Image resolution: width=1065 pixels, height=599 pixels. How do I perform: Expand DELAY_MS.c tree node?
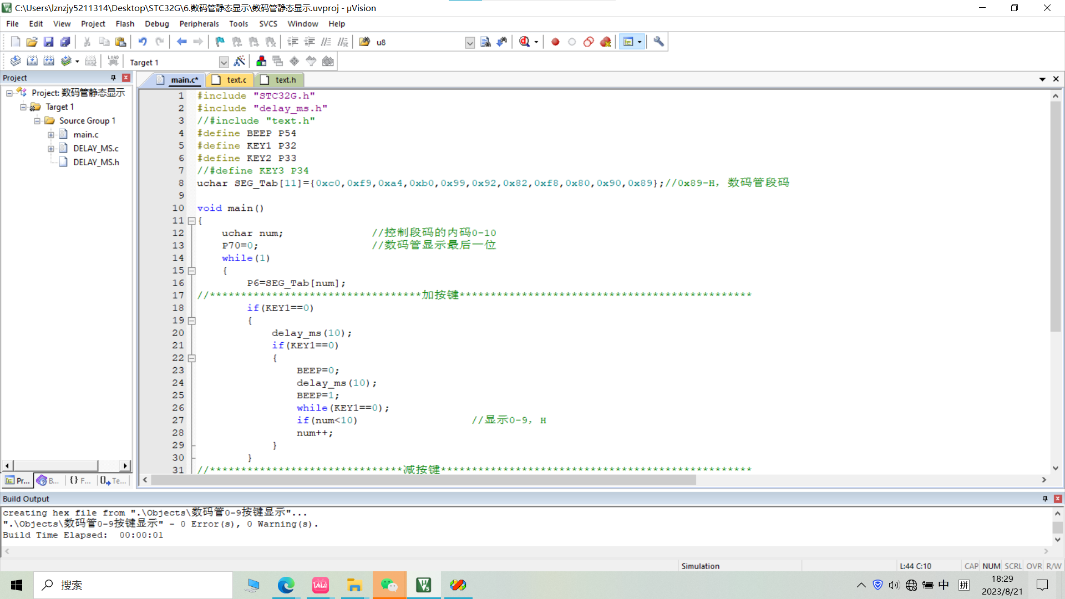51,148
